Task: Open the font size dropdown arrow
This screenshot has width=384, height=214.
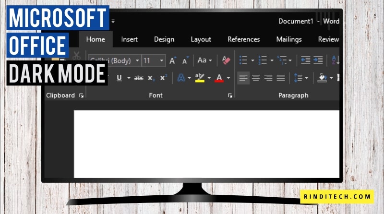Action: 162,60
